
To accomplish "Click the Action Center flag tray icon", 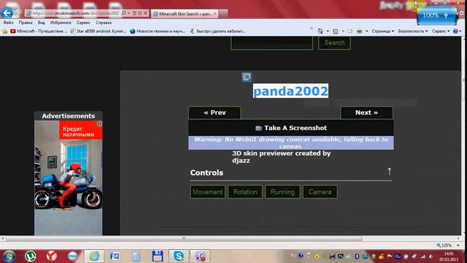I will click(x=390, y=256).
